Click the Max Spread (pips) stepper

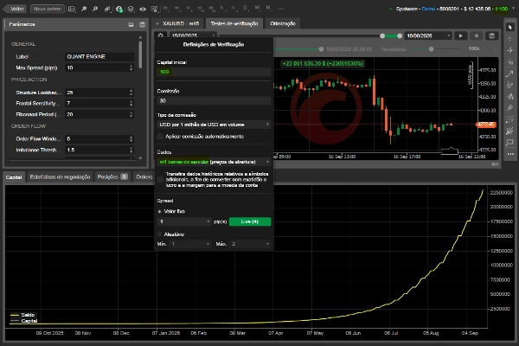[131, 67]
